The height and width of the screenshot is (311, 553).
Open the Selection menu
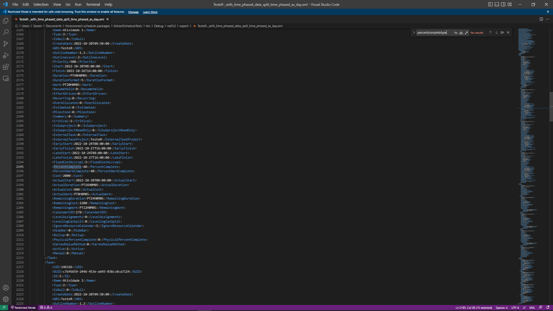pos(41,4)
